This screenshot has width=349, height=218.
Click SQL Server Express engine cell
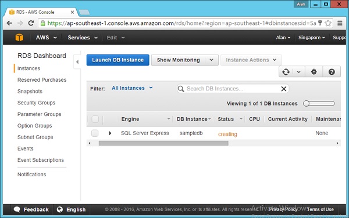[145, 133]
